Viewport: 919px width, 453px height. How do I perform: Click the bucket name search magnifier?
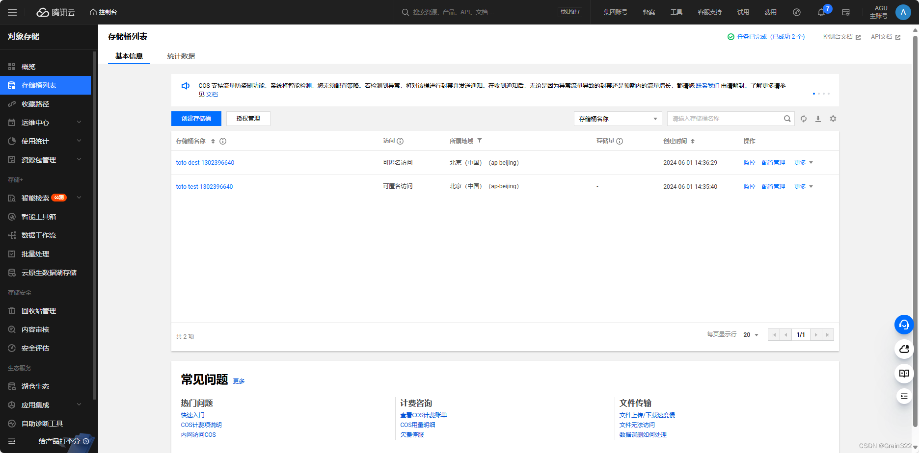tap(787, 119)
